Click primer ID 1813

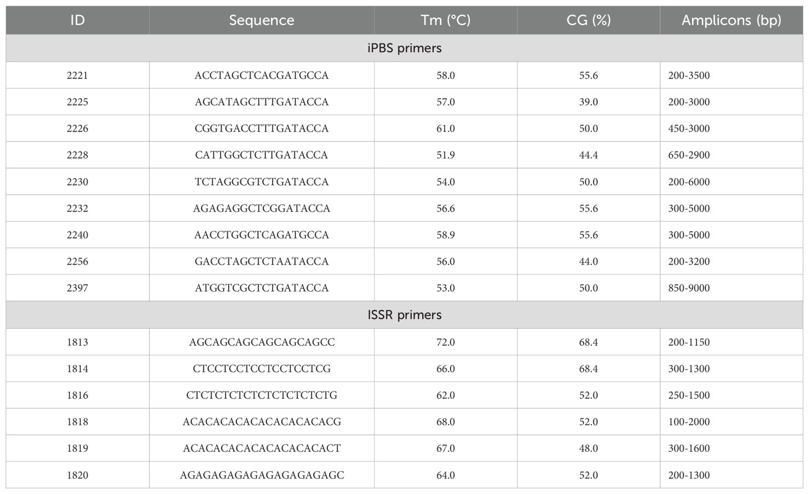click(78, 342)
